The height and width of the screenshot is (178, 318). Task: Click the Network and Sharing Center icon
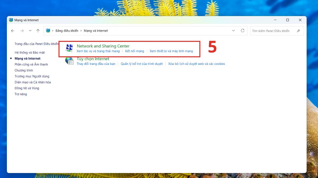69,48
